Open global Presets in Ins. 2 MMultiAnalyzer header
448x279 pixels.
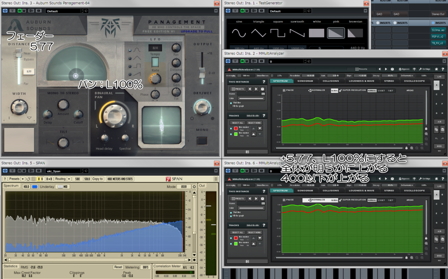(x=361, y=69)
